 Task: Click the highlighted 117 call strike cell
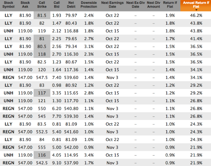click(x=42, y=93)
